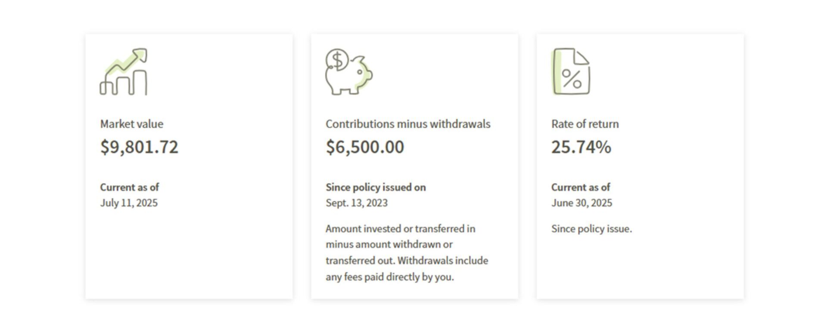Click Current as of in Rate of return card
Screen dimensions: 827x331
click(581, 187)
